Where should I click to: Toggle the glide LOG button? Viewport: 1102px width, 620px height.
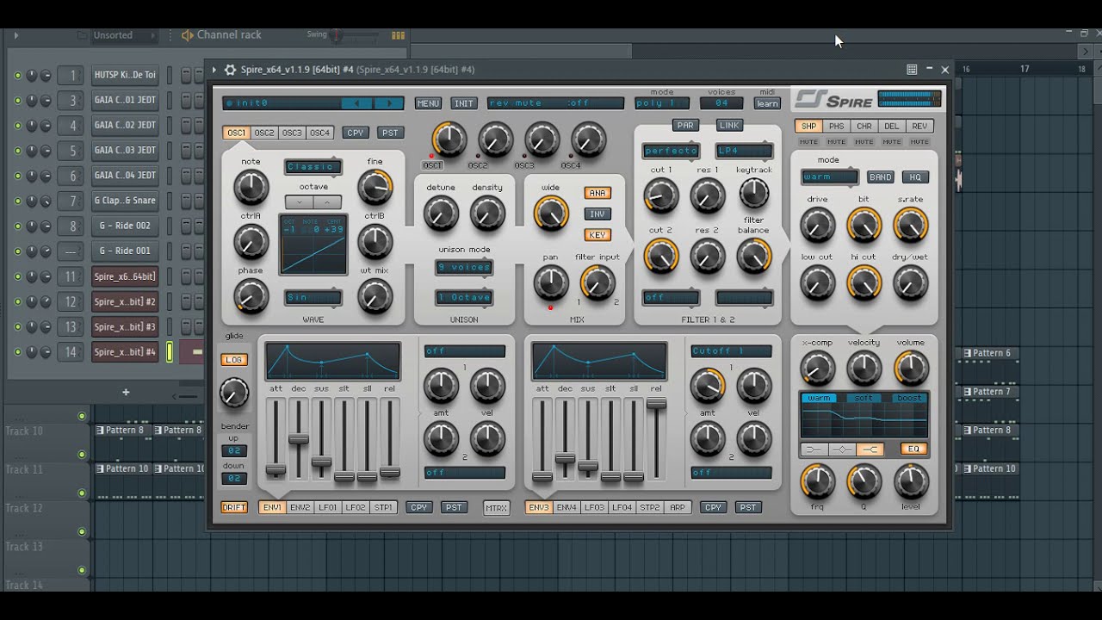point(234,360)
